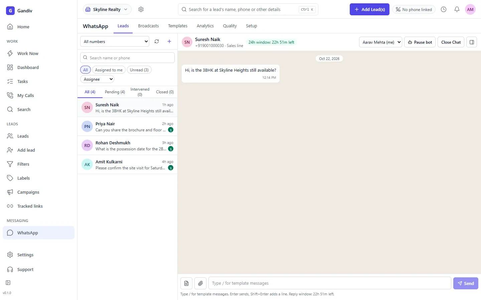This screenshot has width=481, height=300.
Task: Click the No phone linked button
Action: pos(414,9)
